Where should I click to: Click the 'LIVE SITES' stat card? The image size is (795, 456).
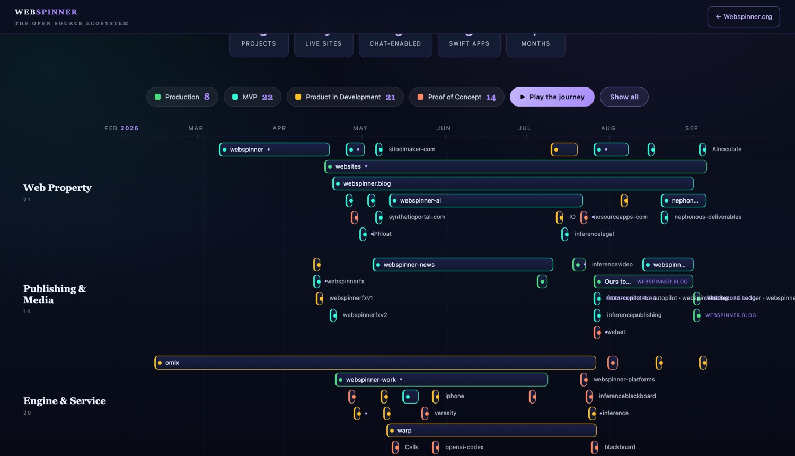click(x=324, y=45)
